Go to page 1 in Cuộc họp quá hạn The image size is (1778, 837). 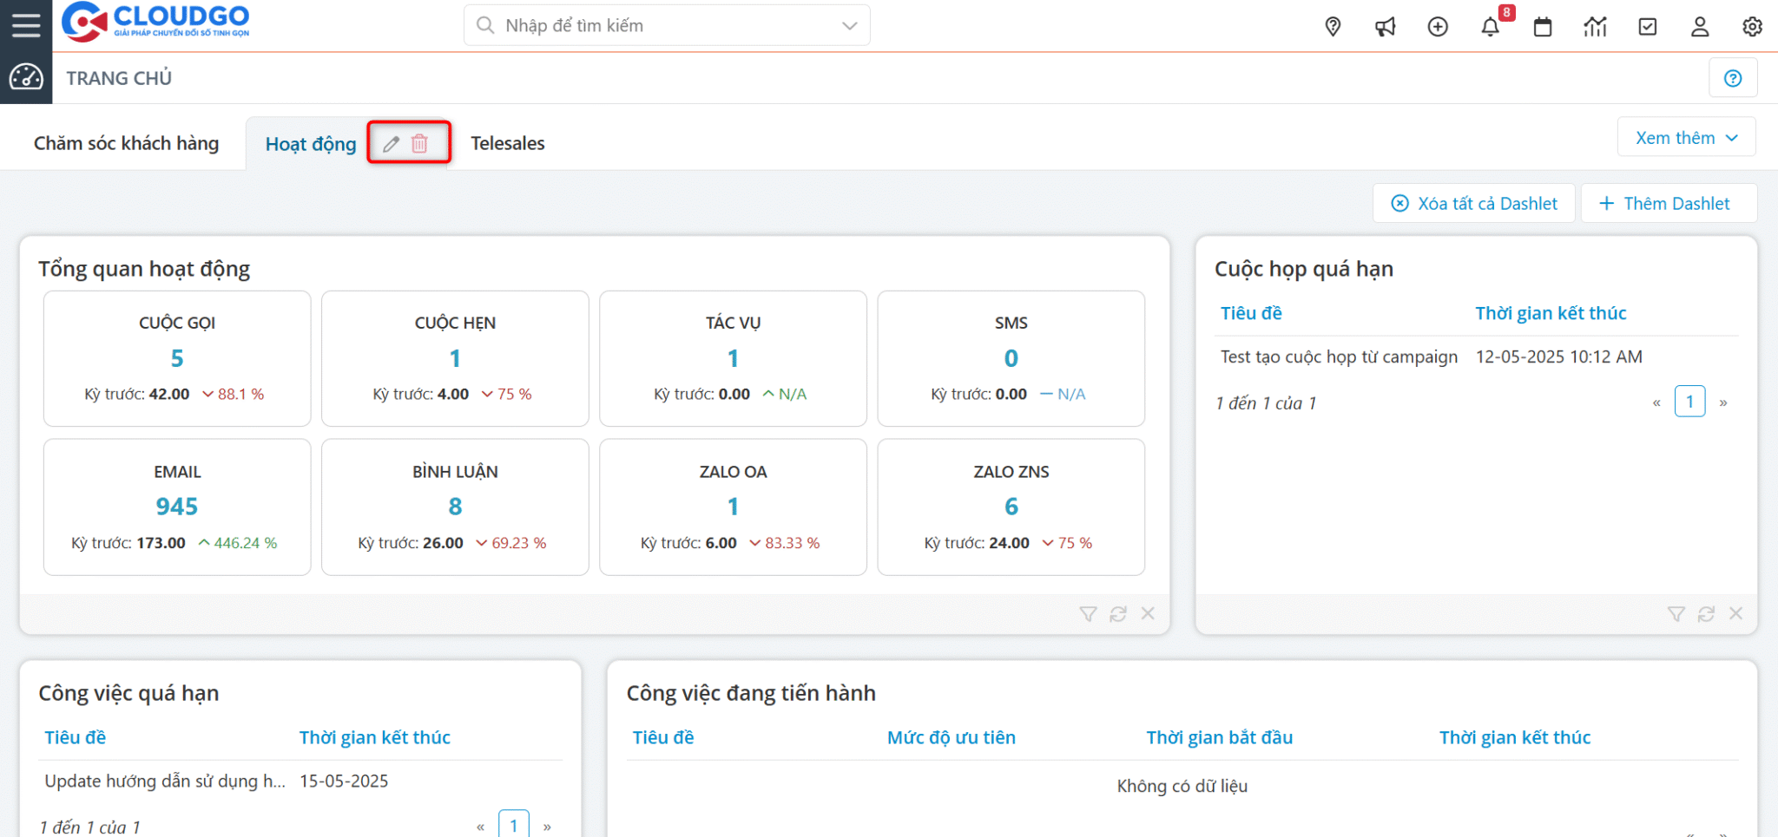tap(1689, 402)
